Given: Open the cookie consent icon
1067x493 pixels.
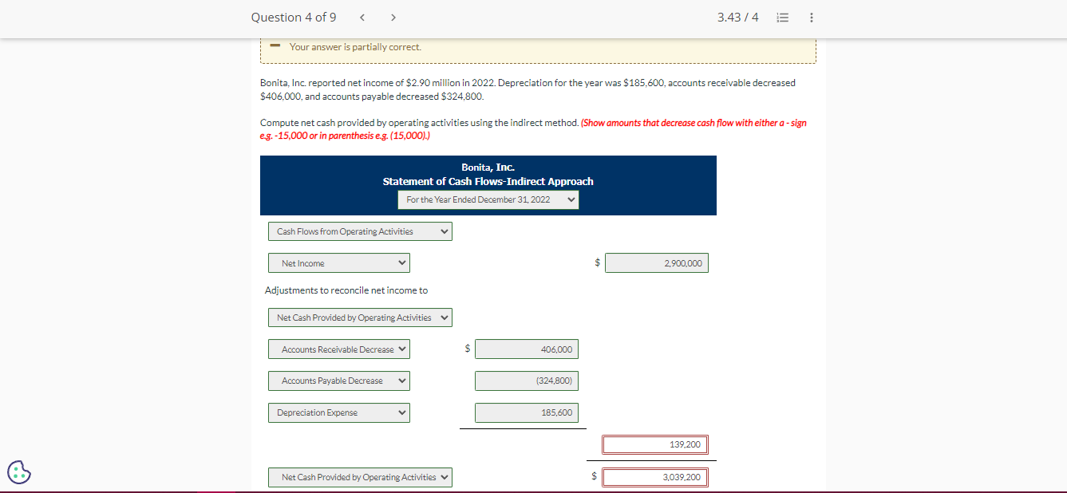Looking at the screenshot, I should (x=19, y=471).
